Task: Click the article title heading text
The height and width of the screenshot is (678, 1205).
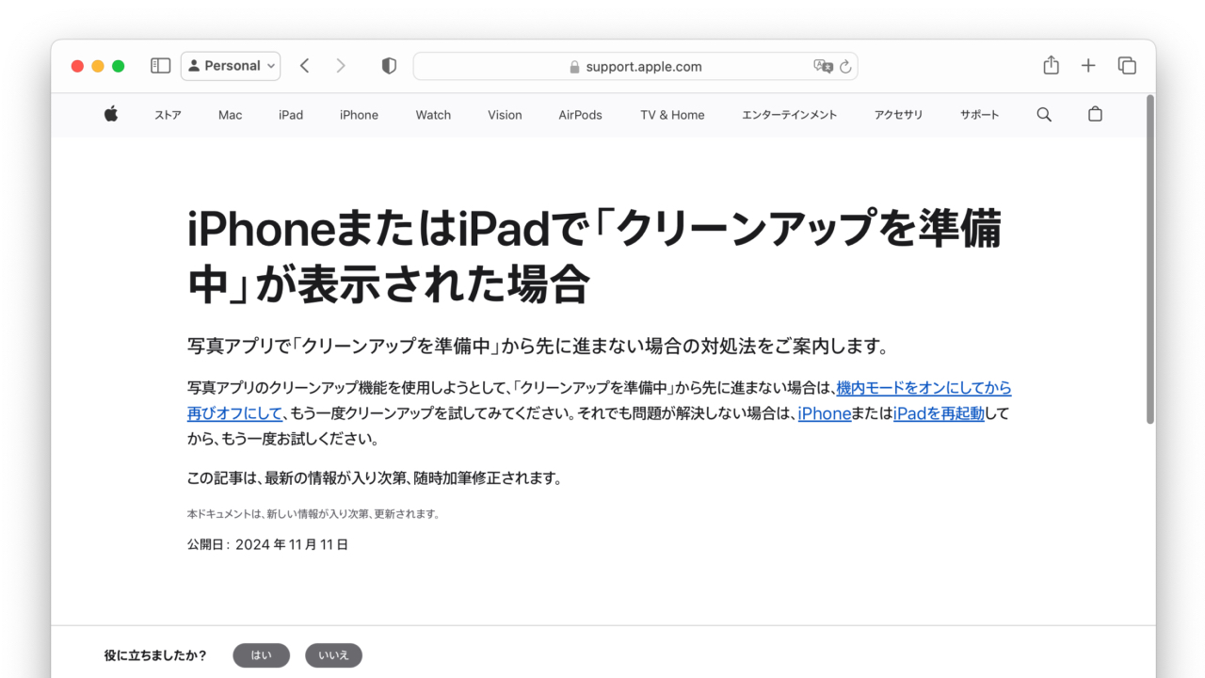Action: coord(594,256)
